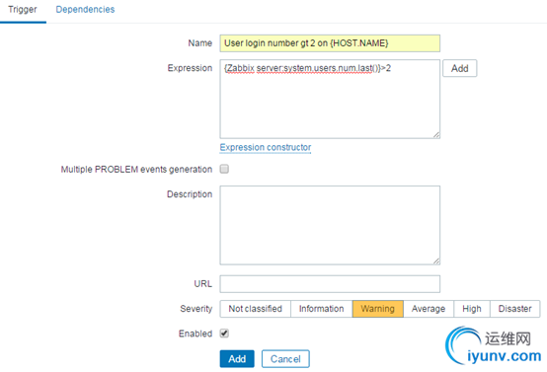Enable Multiple PROBLEM events generation checkbox

(224, 169)
